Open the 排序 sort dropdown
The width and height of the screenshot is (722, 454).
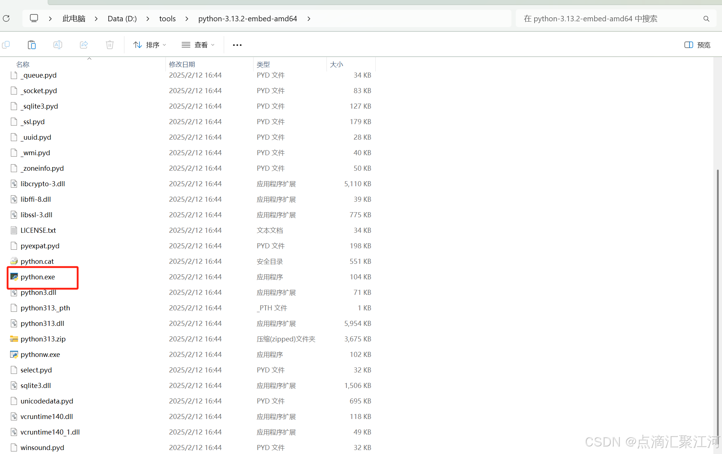(x=150, y=45)
